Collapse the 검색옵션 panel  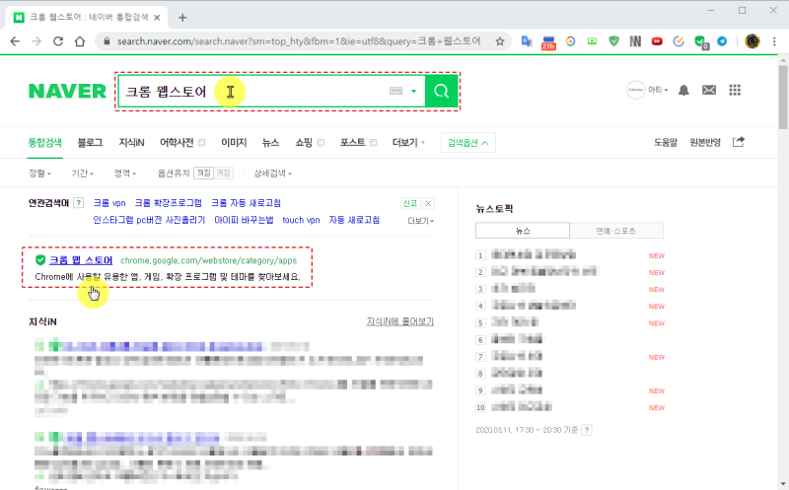click(x=467, y=143)
